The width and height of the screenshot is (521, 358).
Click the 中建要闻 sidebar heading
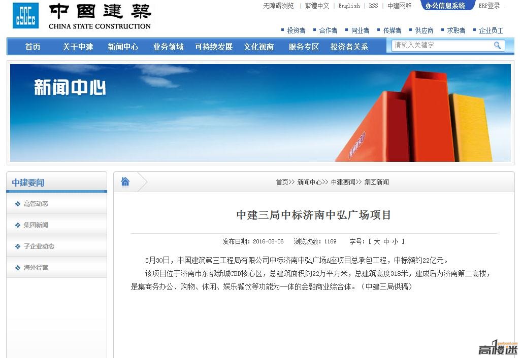28,183
